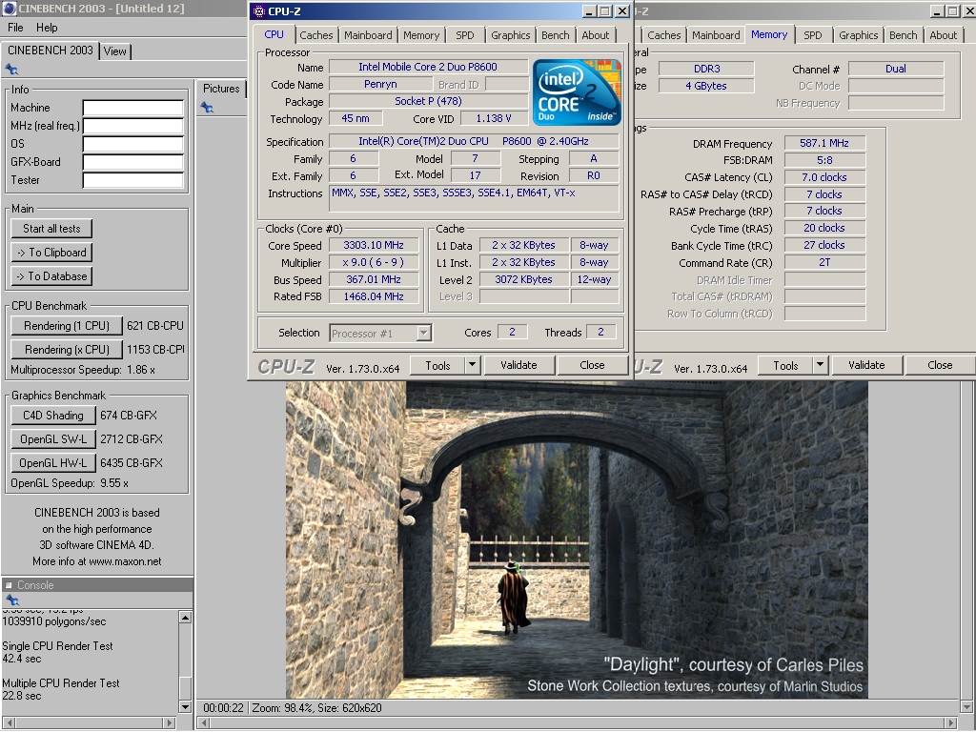Switch to Memory tab in front CPU-Z
The image size is (976, 732).
coord(420,35)
